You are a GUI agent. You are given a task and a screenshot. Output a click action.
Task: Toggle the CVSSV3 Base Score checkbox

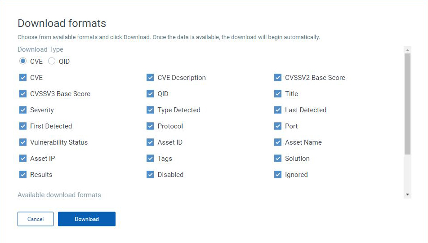pyautogui.click(x=23, y=94)
